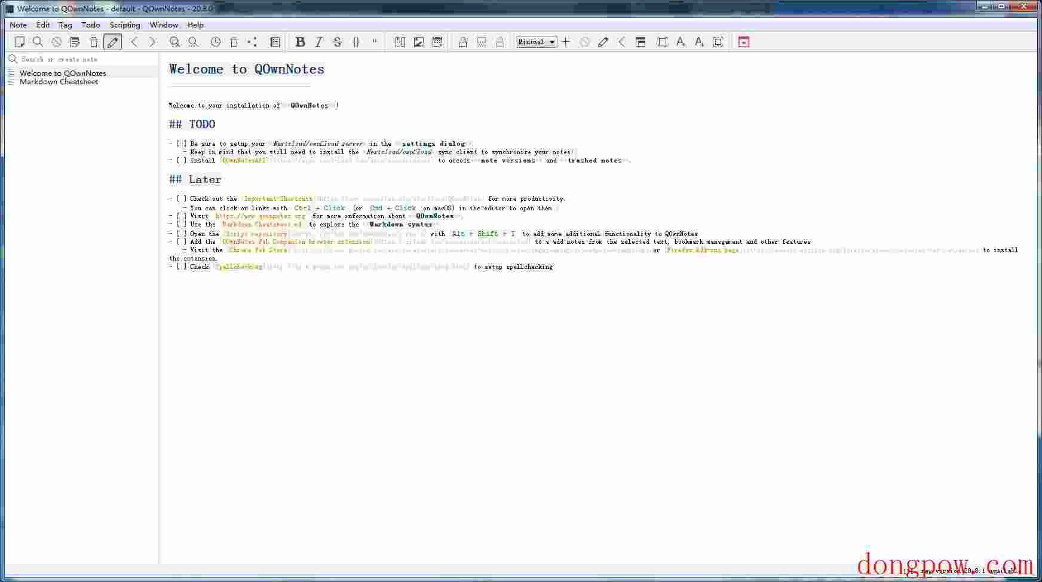
Task: Open the Note menu
Action: [18, 25]
